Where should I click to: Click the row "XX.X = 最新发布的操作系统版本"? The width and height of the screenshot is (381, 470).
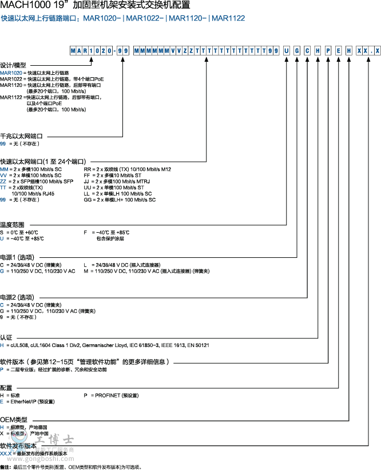pos(34,453)
